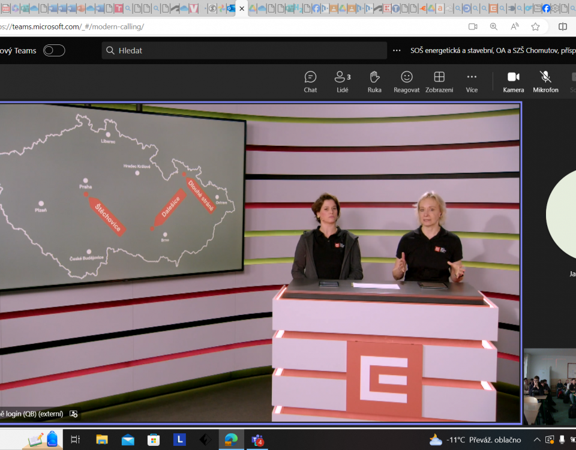576x450 pixels.
Task: Raise hand with the Ruka button
Action: click(374, 82)
